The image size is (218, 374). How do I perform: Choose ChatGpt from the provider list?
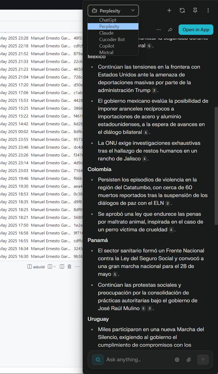[x=113, y=20]
